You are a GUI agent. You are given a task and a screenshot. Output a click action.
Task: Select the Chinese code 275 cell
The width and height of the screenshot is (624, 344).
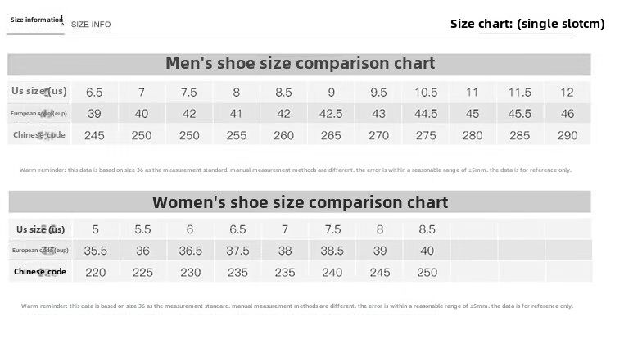point(426,135)
